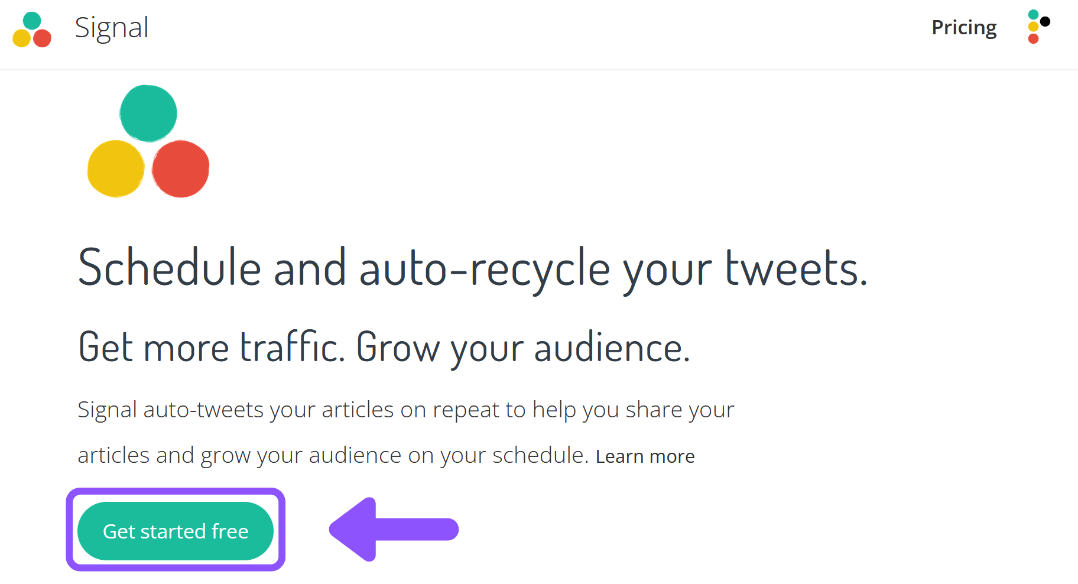The image size is (1078, 584).
Task: Click the black dot in top-right icon
Action: [x=1045, y=22]
